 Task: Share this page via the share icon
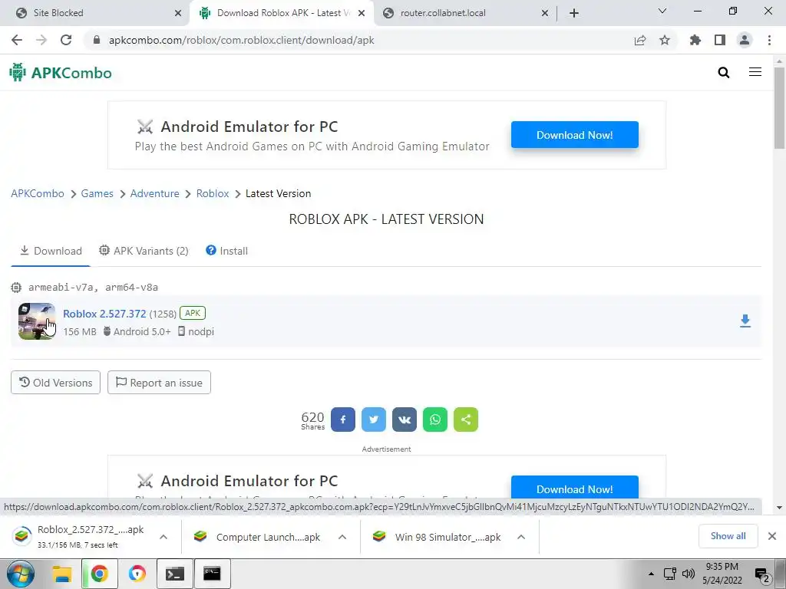point(639,40)
